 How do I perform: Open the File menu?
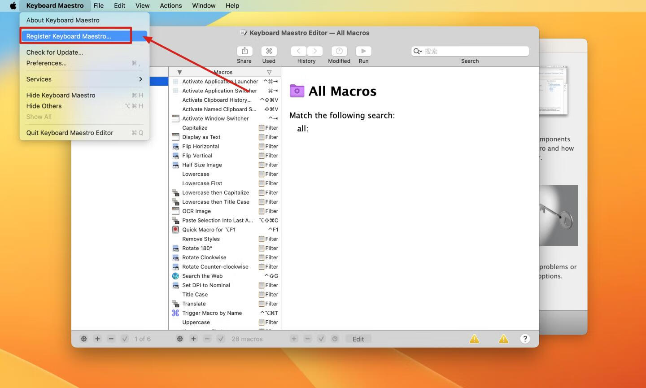click(99, 6)
